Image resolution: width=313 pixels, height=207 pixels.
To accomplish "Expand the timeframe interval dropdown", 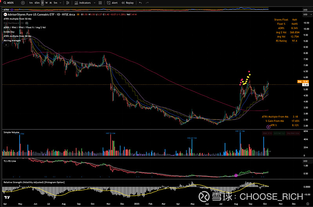I will pyautogui.click(x=60, y=3).
